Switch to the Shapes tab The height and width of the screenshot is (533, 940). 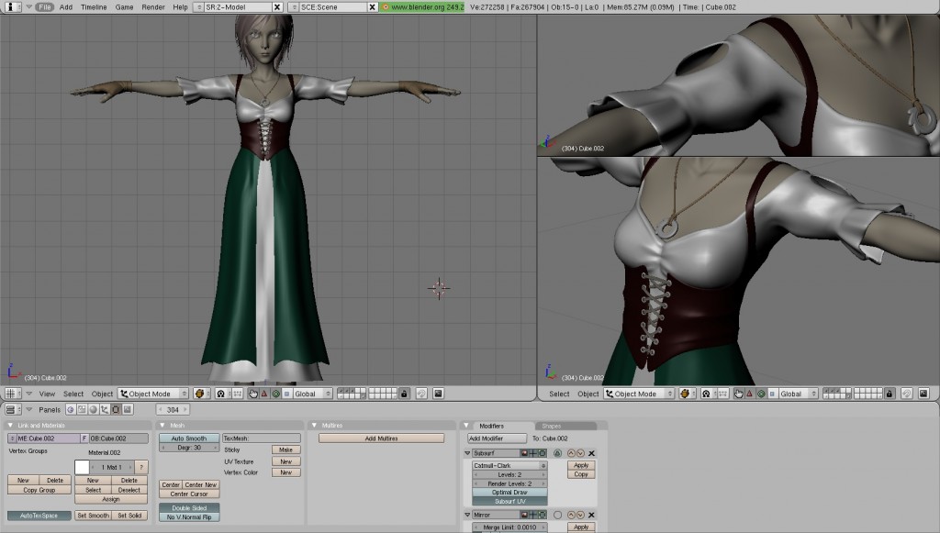pyautogui.click(x=552, y=426)
